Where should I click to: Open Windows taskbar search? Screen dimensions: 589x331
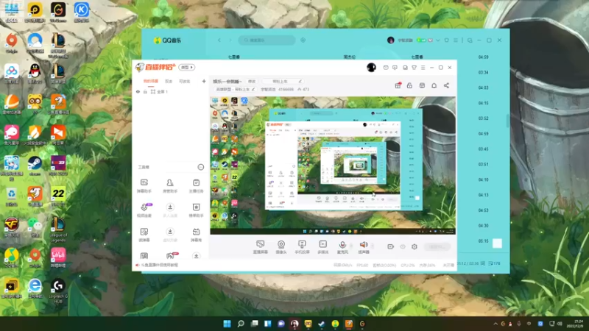point(241,324)
